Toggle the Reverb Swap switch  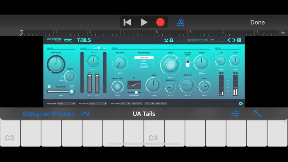click(x=188, y=63)
